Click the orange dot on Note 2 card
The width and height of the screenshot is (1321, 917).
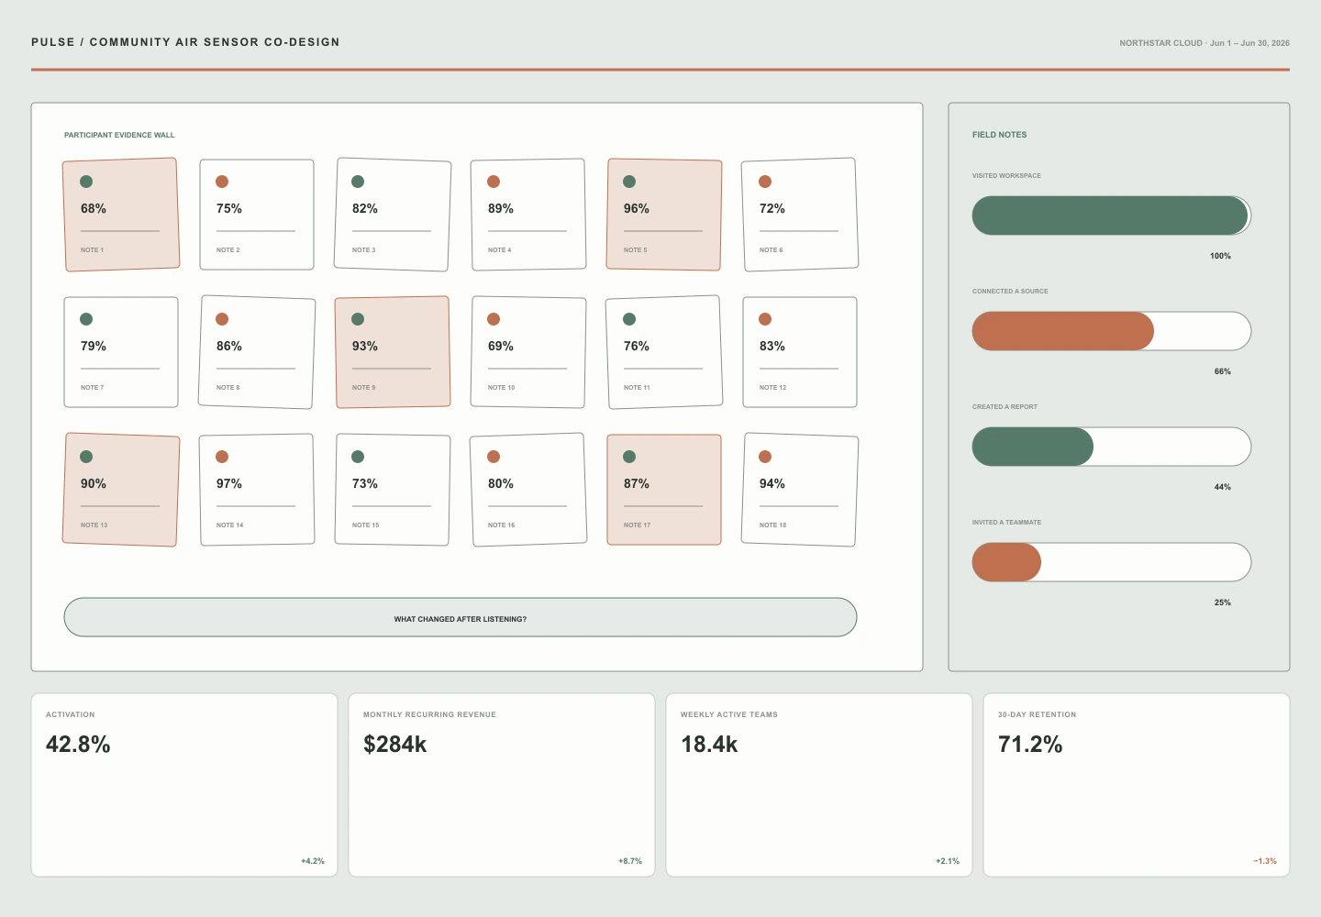(222, 182)
